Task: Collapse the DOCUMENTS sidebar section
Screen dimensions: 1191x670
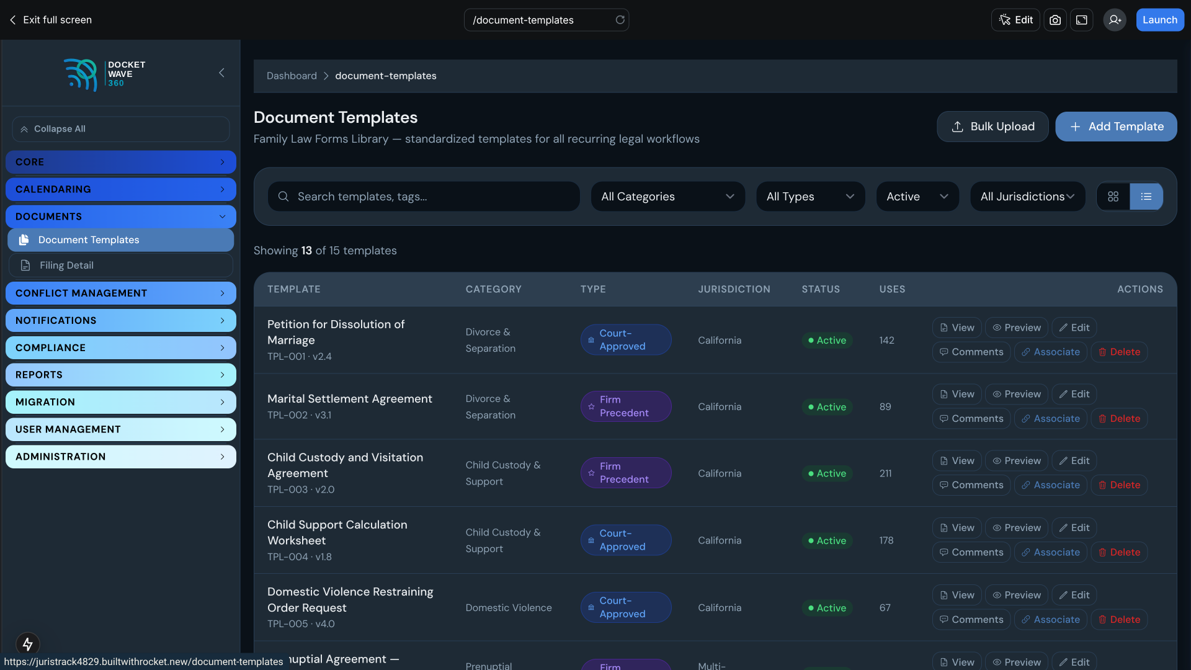Action: (121, 217)
